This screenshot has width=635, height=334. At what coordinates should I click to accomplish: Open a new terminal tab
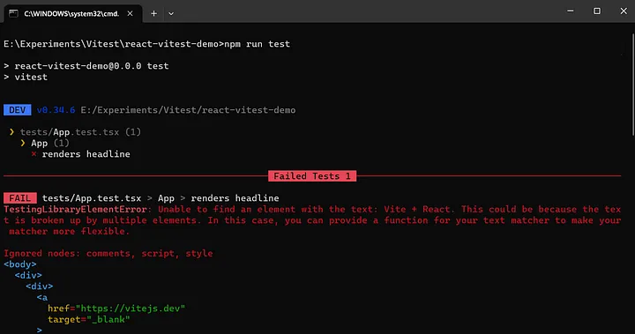pyautogui.click(x=153, y=14)
